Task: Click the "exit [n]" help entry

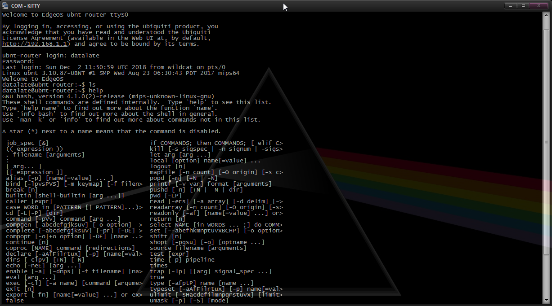Action: pyautogui.click(x=20, y=289)
